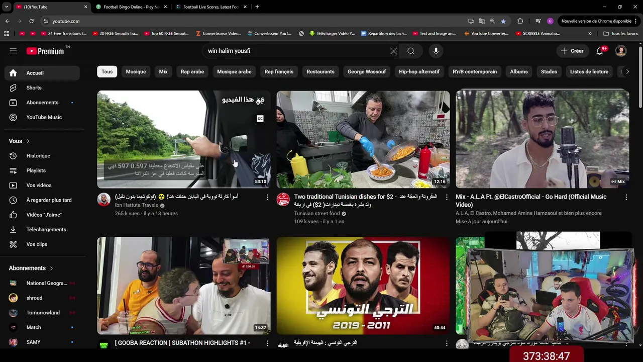Open the SAMY channel subscription
This screenshot has width=643, height=362.
42,342
